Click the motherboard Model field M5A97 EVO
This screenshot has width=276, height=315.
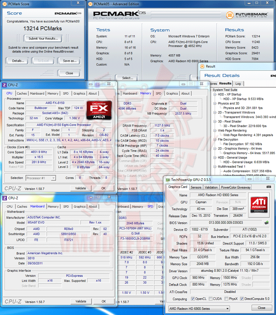pyautogui.click(x=53, y=223)
